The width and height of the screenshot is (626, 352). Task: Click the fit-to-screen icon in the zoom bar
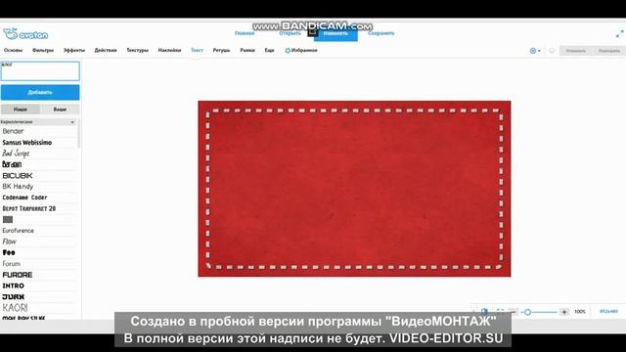tap(500, 311)
